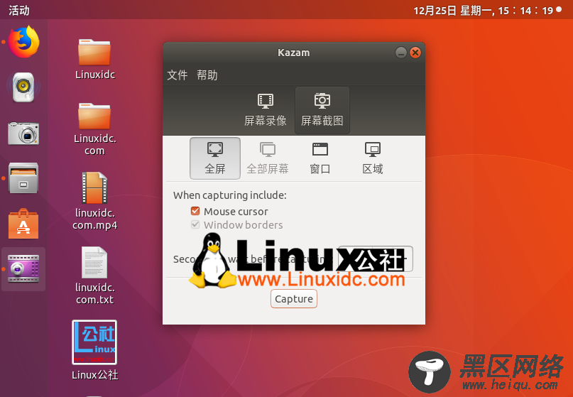This screenshot has height=397, width=573.
Task: Minimize the Kazam window
Action: pos(401,53)
